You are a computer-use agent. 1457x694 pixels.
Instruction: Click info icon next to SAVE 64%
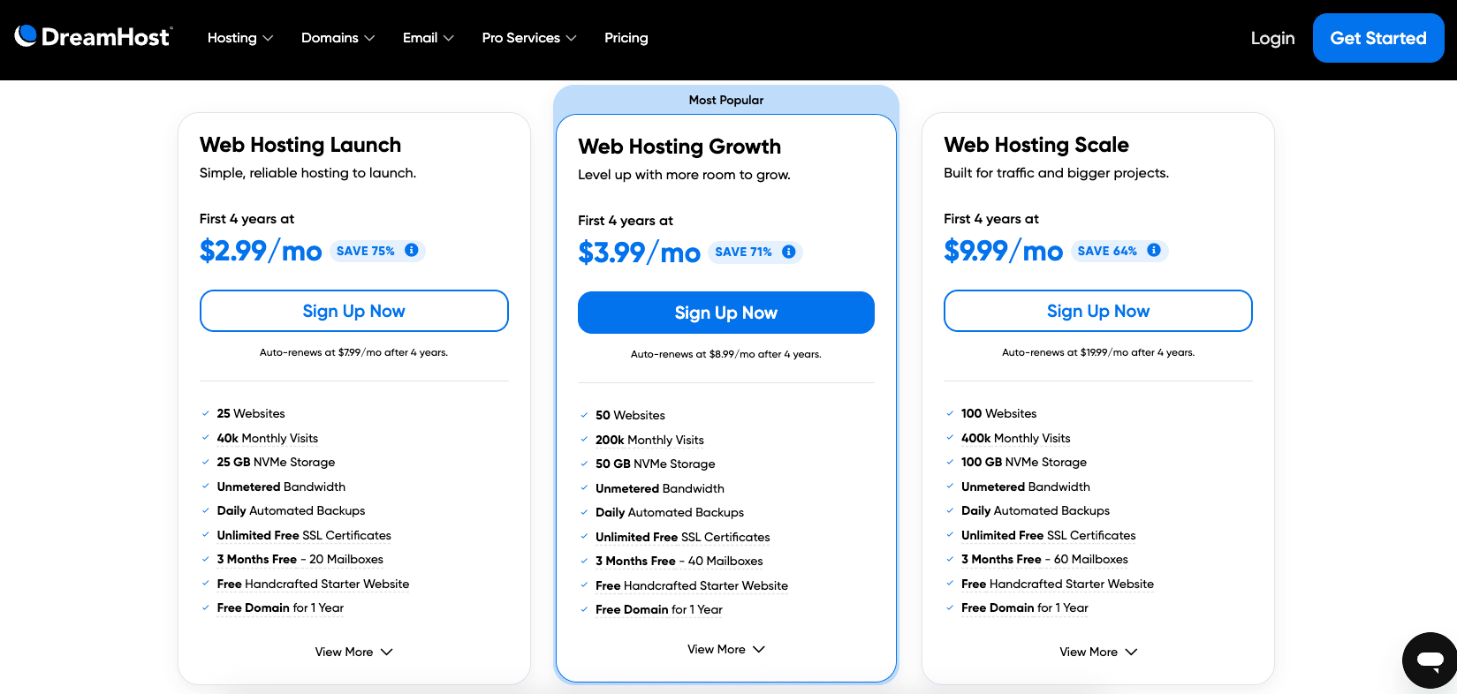point(1154,251)
